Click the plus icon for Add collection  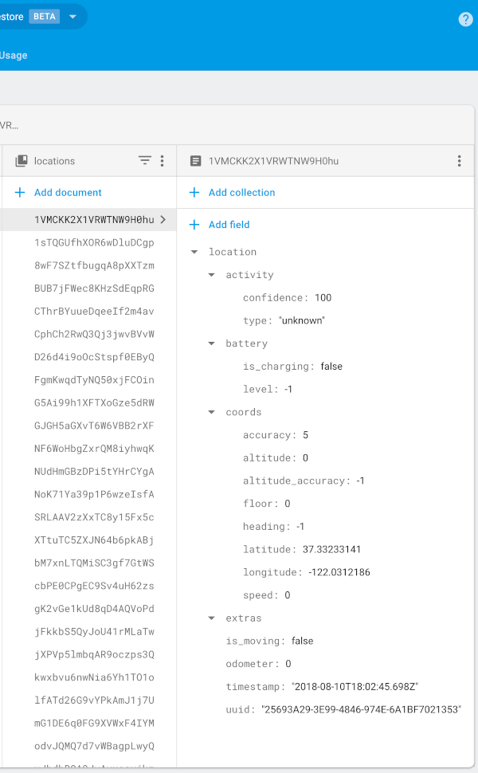(194, 192)
